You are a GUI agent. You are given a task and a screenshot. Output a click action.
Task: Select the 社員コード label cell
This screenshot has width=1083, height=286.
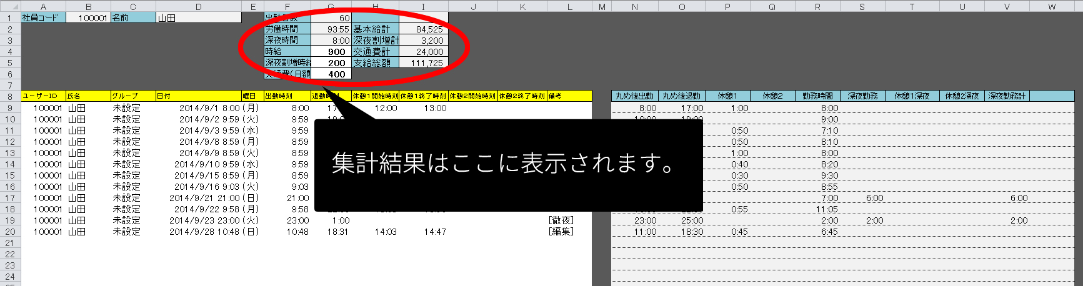pyautogui.click(x=43, y=17)
